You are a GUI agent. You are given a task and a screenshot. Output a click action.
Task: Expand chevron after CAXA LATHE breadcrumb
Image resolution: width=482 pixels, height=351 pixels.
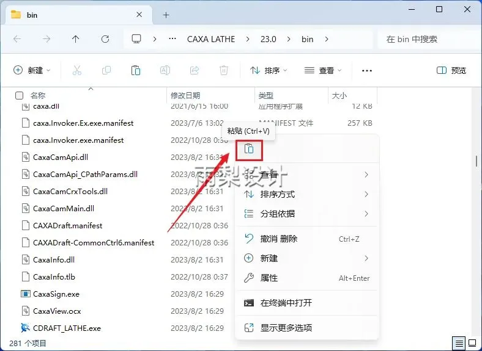coord(248,39)
